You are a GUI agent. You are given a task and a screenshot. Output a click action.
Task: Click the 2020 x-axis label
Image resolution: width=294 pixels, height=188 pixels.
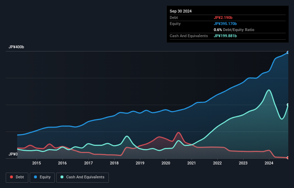click(x=166, y=163)
